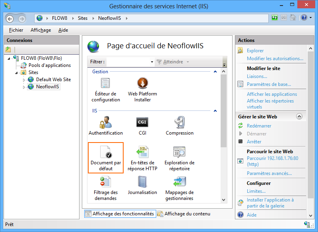The width and height of the screenshot is (318, 232).
Task: Open the Éditeur de configuration feature
Action: (105, 90)
